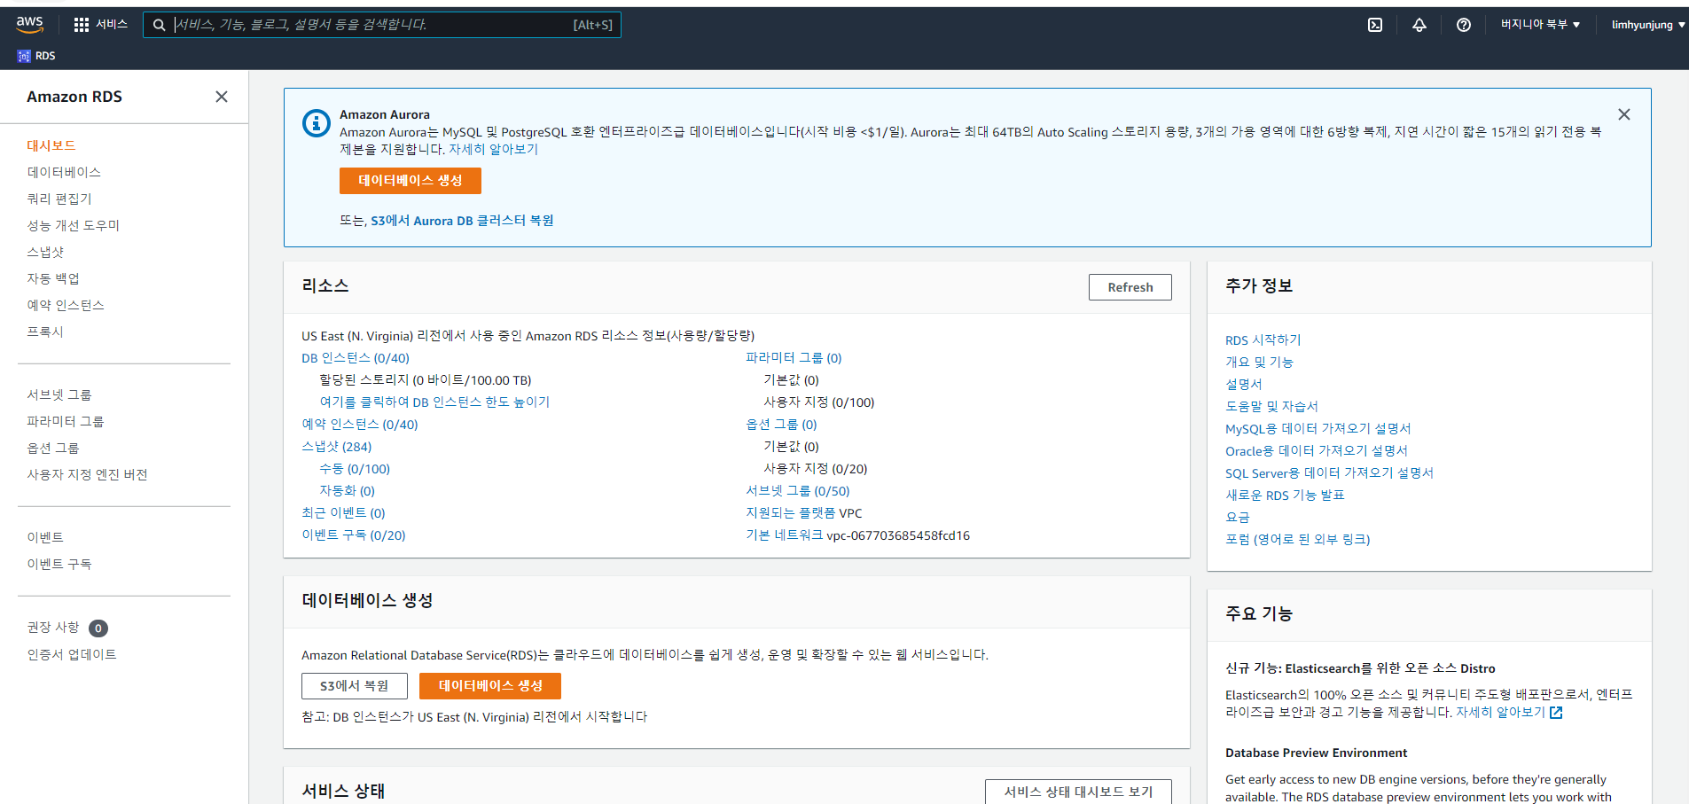
Task: Go to 스냅샷 in the sidebar
Action: [45, 252]
